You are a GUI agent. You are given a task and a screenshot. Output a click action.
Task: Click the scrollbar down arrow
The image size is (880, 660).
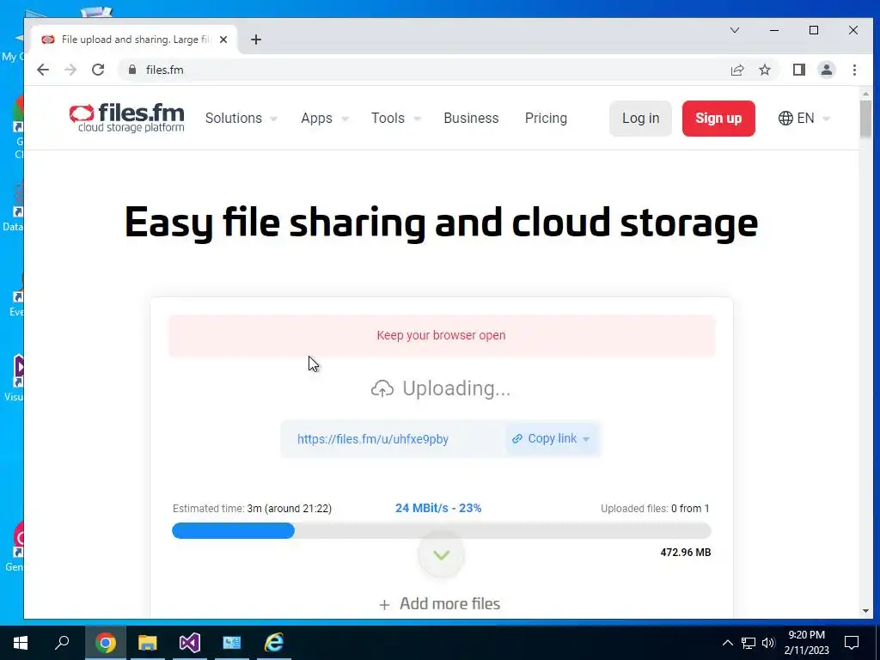coord(865,611)
